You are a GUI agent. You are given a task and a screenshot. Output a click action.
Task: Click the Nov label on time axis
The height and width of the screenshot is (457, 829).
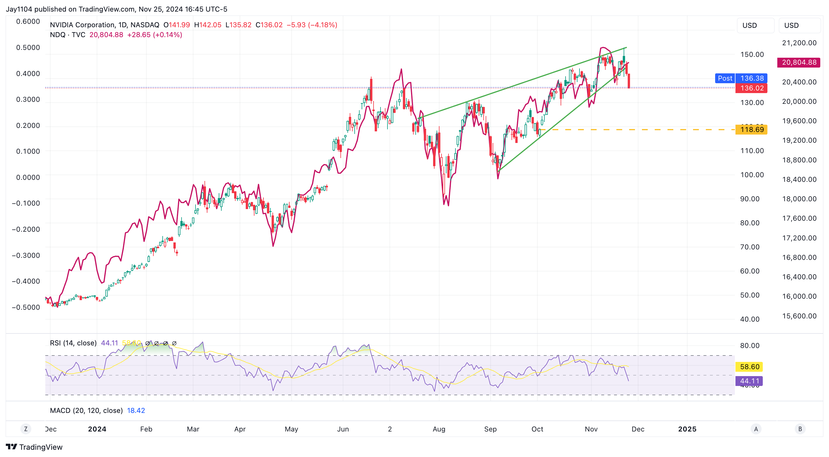coord(591,429)
